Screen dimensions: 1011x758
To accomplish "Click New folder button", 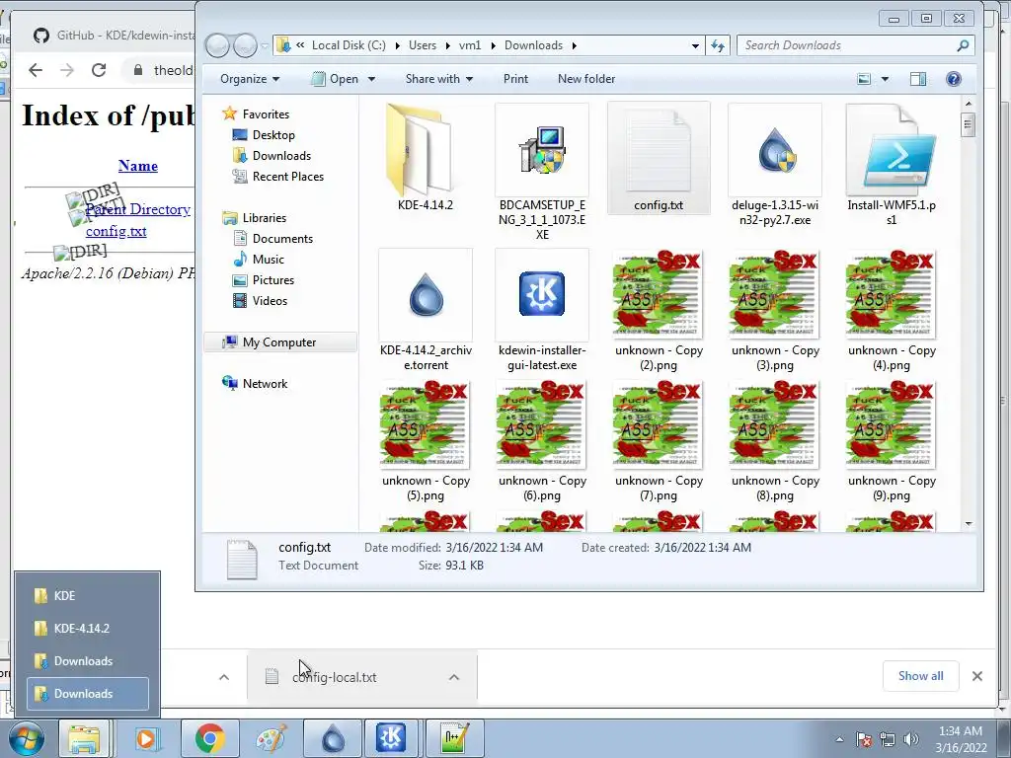I will 586,79.
